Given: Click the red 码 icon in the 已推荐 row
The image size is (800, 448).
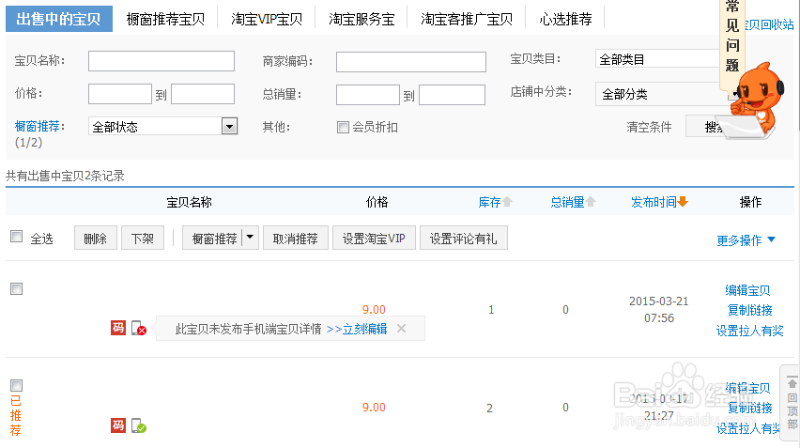Looking at the screenshot, I should pyautogui.click(x=118, y=425).
